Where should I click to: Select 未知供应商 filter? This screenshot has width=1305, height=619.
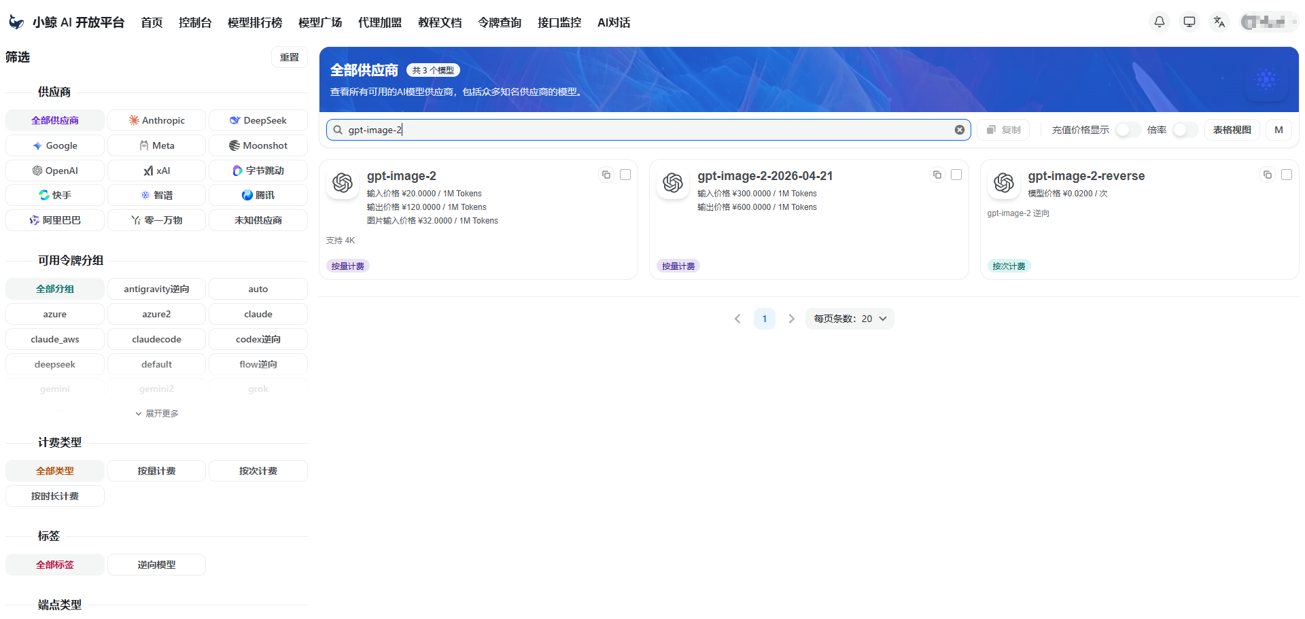(x=258, y=220)
